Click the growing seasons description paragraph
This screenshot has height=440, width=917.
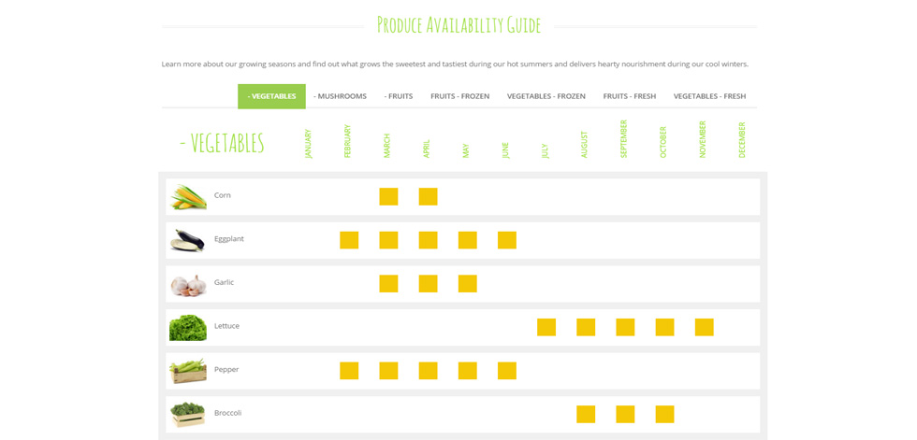click(455, 64)
